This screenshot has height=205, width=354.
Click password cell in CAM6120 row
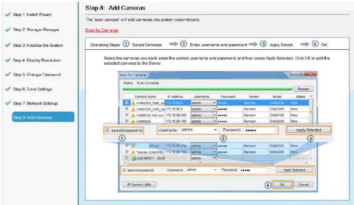tap(229, 115)
